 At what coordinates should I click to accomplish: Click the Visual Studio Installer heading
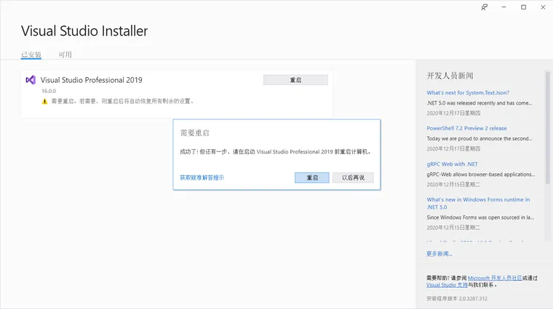pos(84,31)
